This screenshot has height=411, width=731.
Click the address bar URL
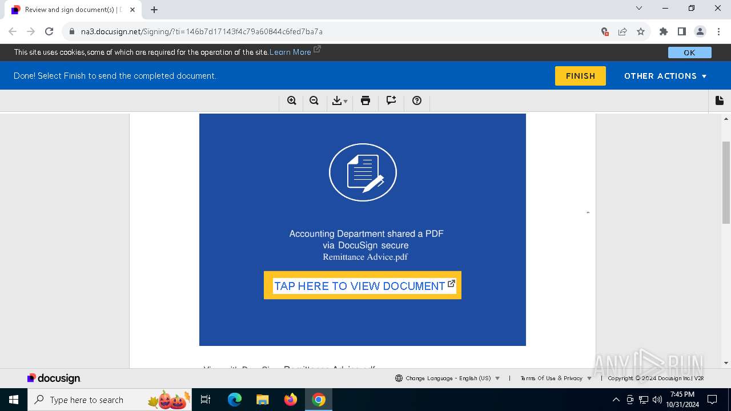point(202,31)
